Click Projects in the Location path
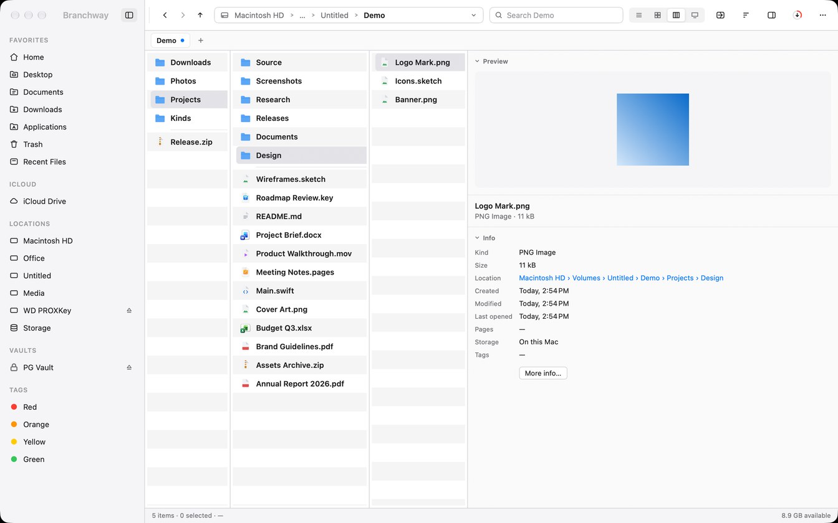Image resolution: width=838 pixels, height=523 pixels. [x=680, y=278]
